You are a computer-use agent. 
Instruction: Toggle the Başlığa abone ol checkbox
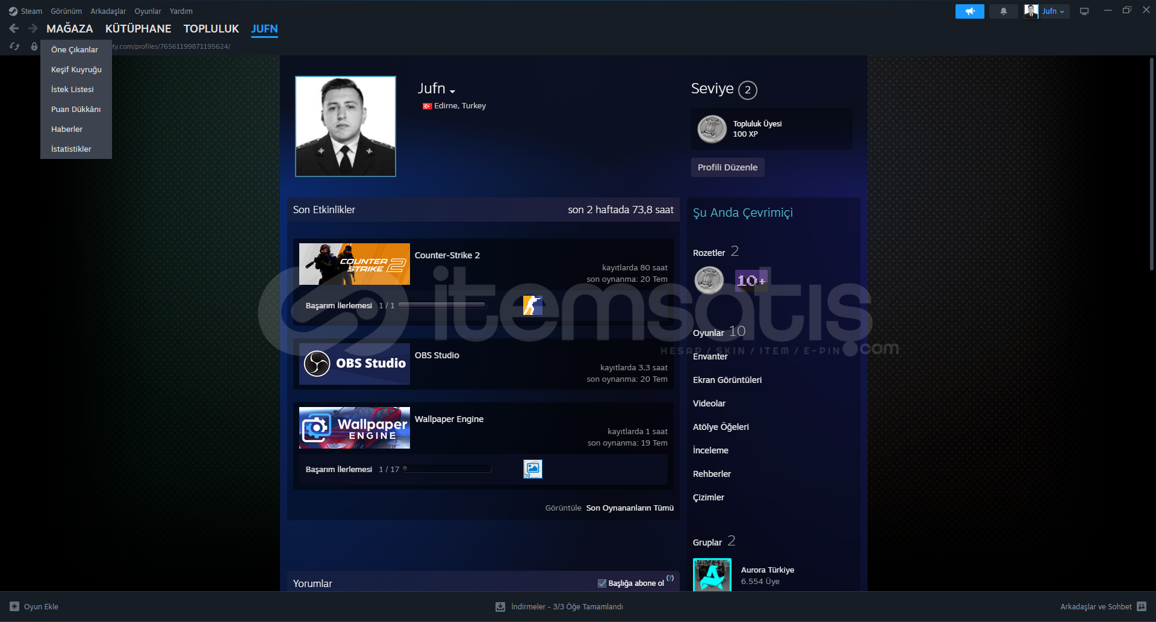pyautogui.click(x=602, y=583)
